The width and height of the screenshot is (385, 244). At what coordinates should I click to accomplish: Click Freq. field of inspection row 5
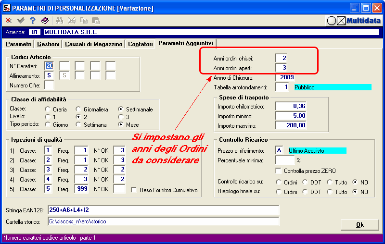81,189
